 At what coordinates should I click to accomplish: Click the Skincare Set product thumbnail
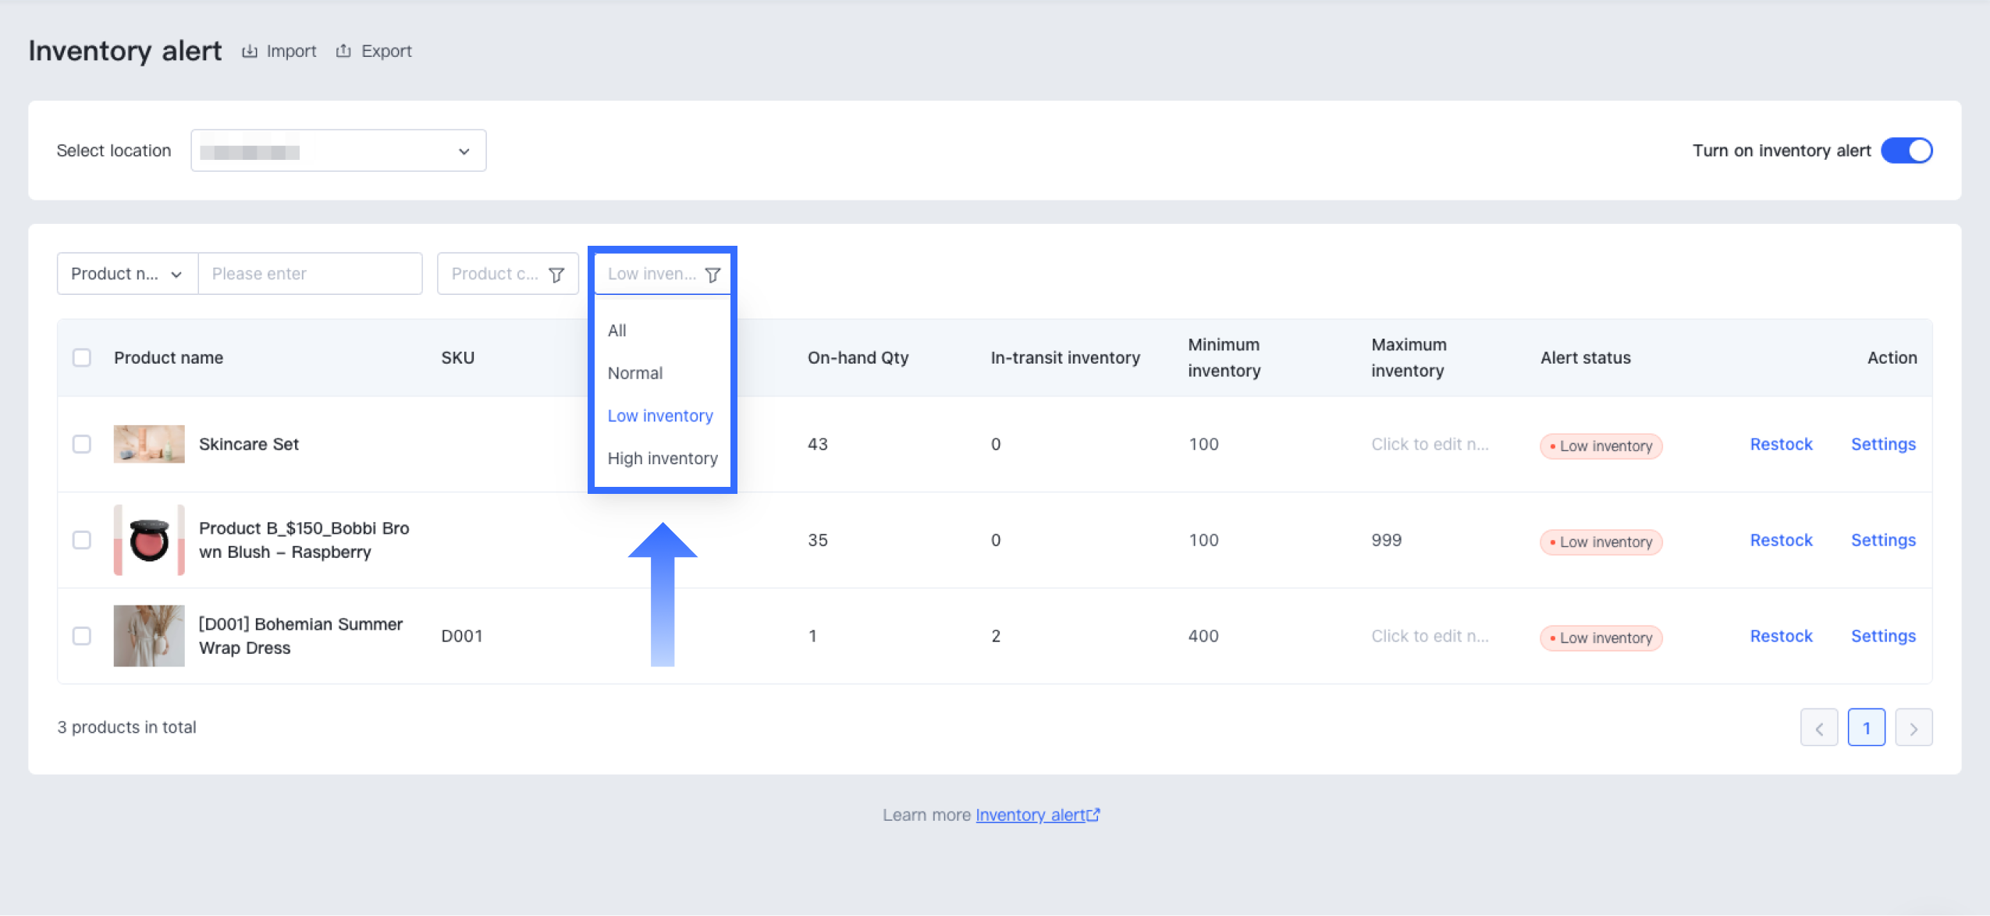149,444
